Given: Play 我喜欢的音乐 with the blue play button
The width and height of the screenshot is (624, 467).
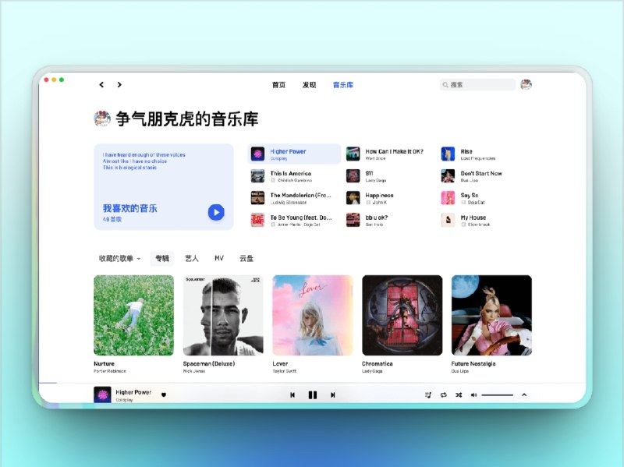Looking at the screenshot, I should point(216,212).
